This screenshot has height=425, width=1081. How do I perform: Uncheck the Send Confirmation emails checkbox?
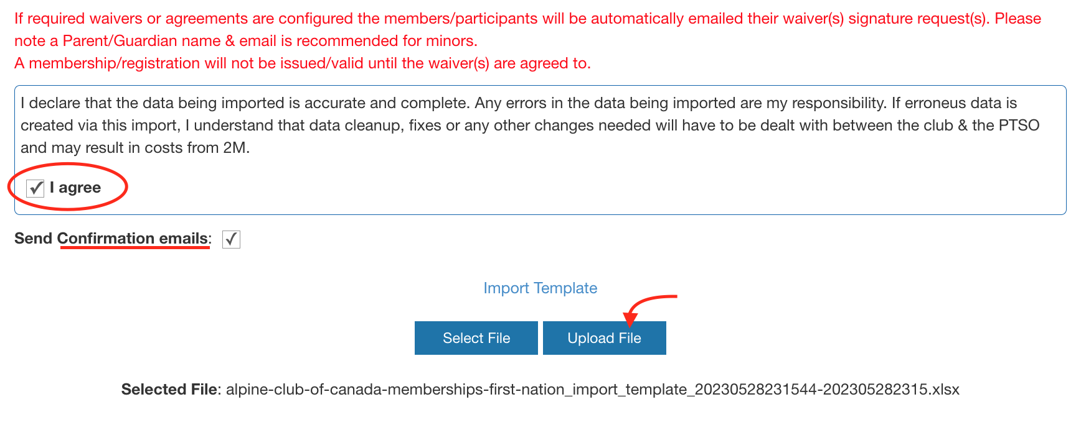pyautogui.click(x=231, y=239)
